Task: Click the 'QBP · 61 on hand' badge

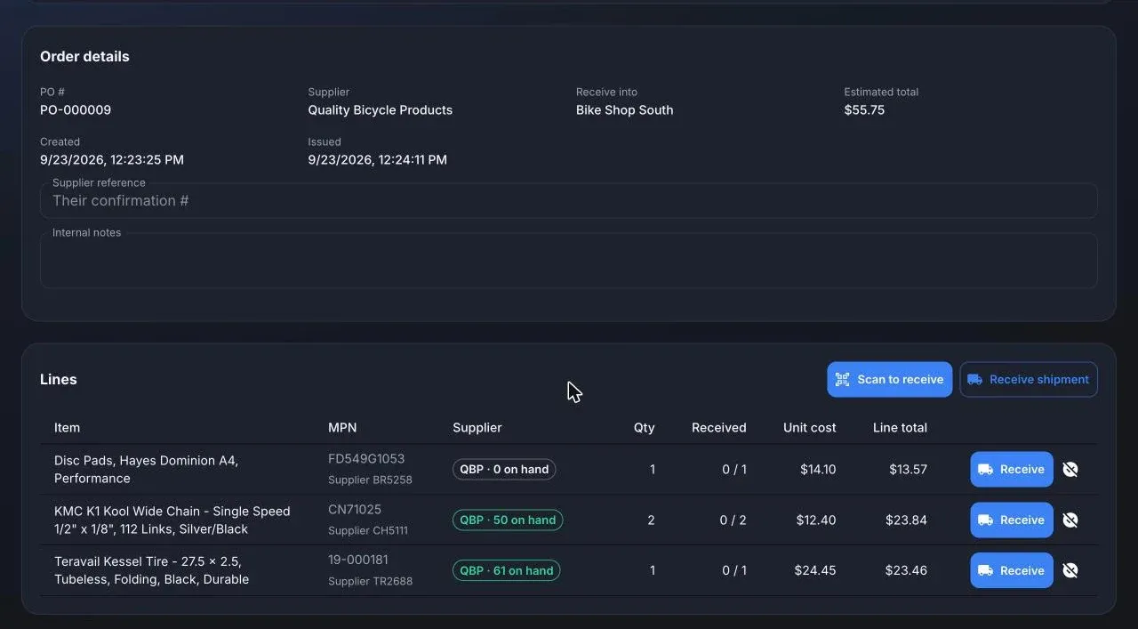Action: click(506, 570)
